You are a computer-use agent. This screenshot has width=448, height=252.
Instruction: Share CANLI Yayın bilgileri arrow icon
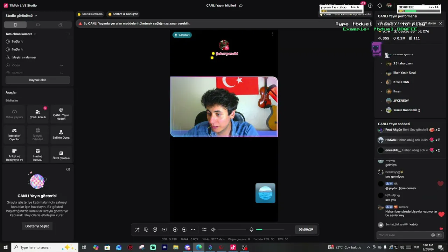[241, 6]
